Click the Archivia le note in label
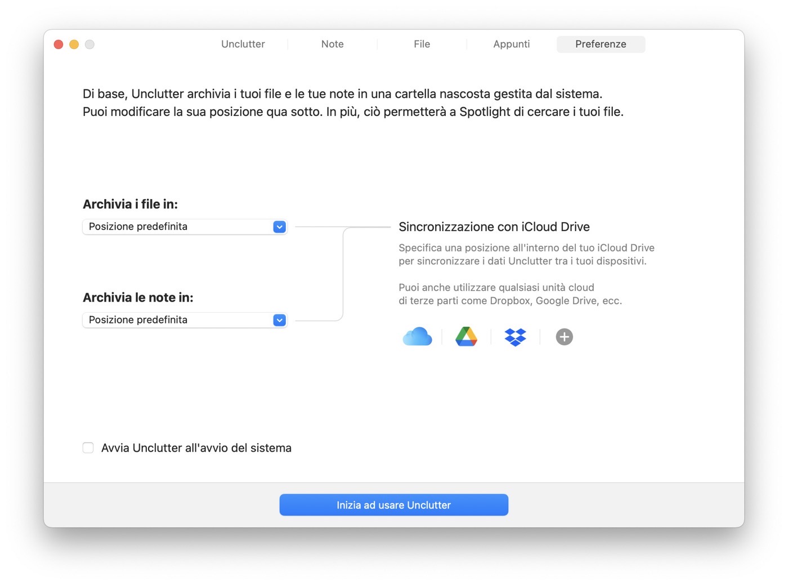This screenshot has width=788, height=585. click(138, 298)
